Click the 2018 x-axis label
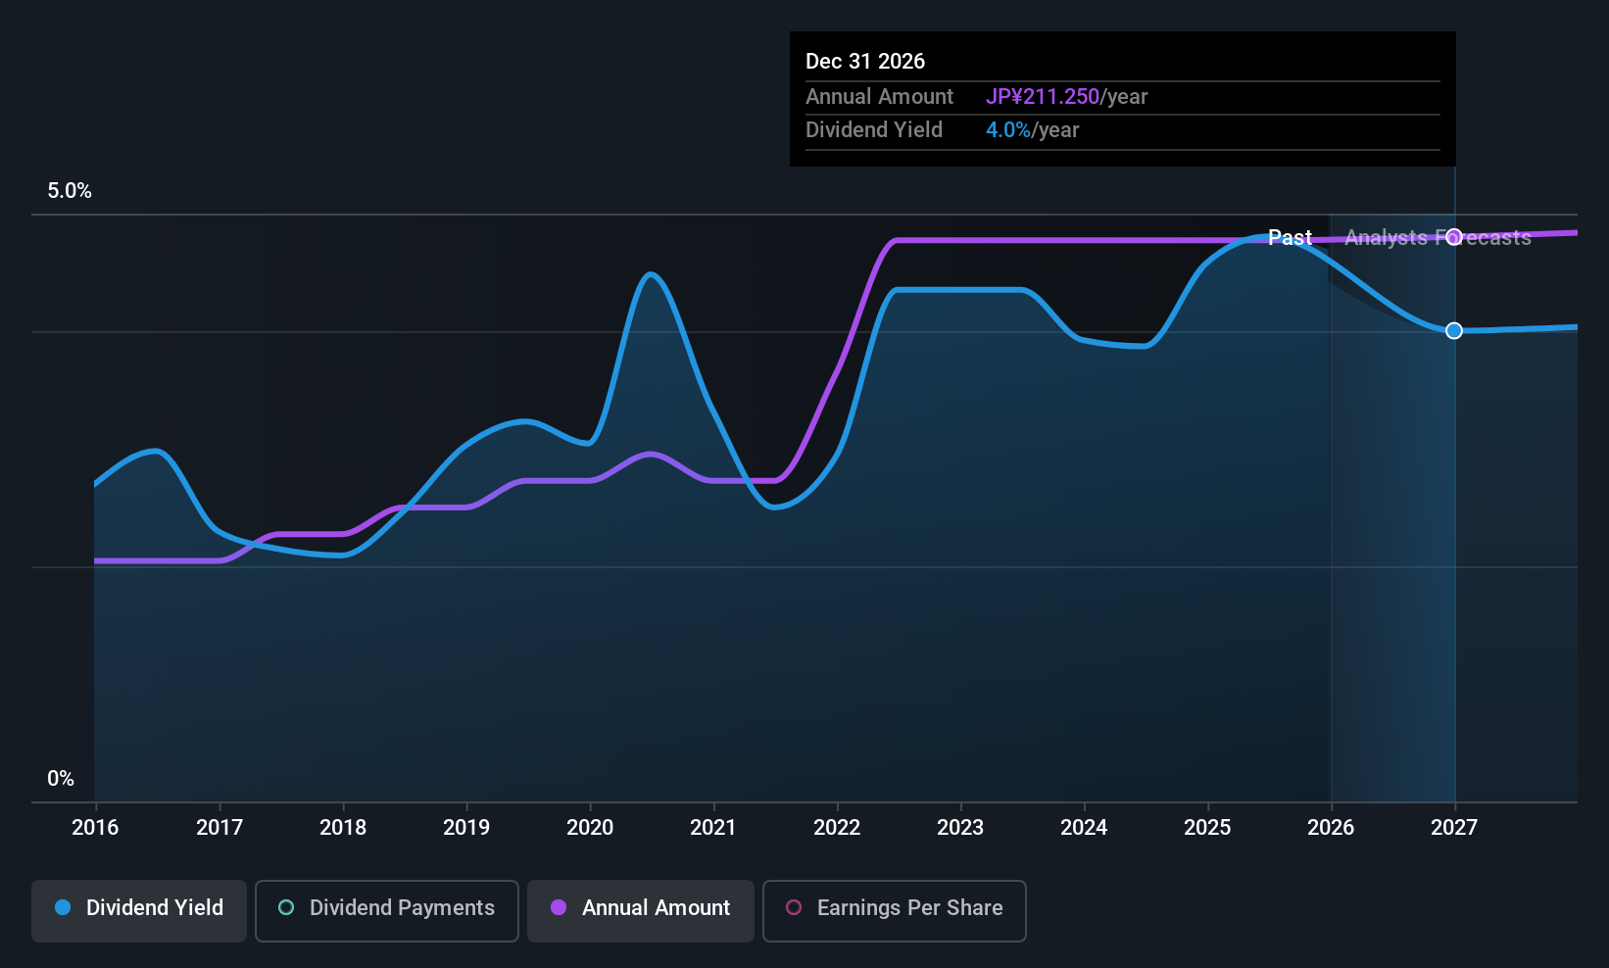 [x=343, y=828]
